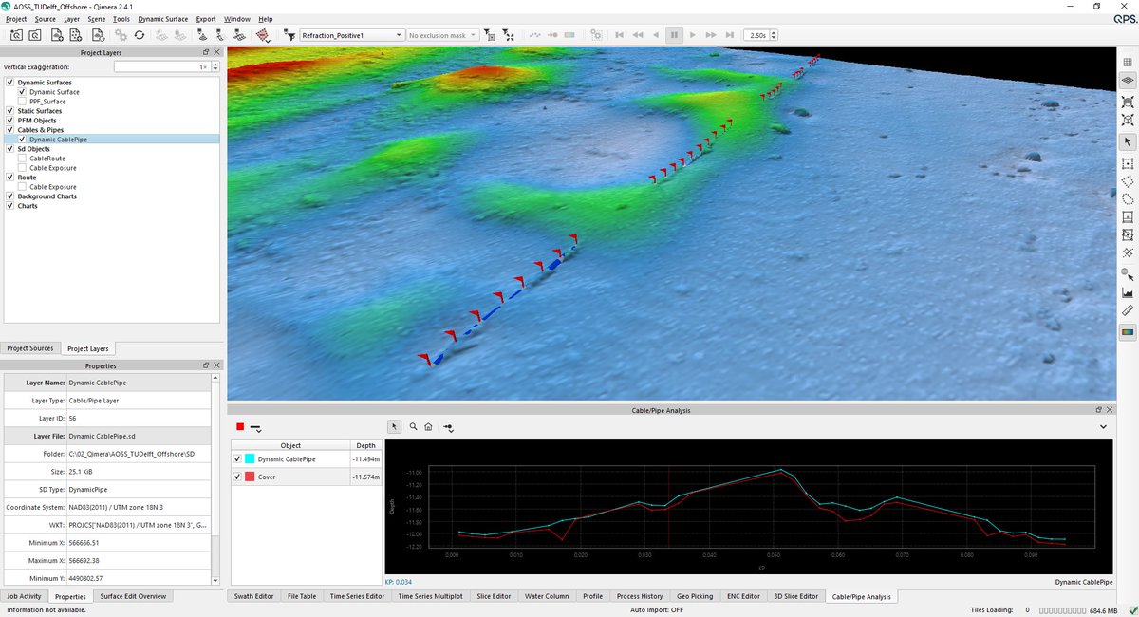Switch to the Project Sources tab
Viewport: 1139px width, 617px height.
[30, 348]
